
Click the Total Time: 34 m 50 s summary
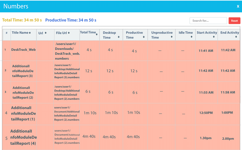(x=22, y=20)
